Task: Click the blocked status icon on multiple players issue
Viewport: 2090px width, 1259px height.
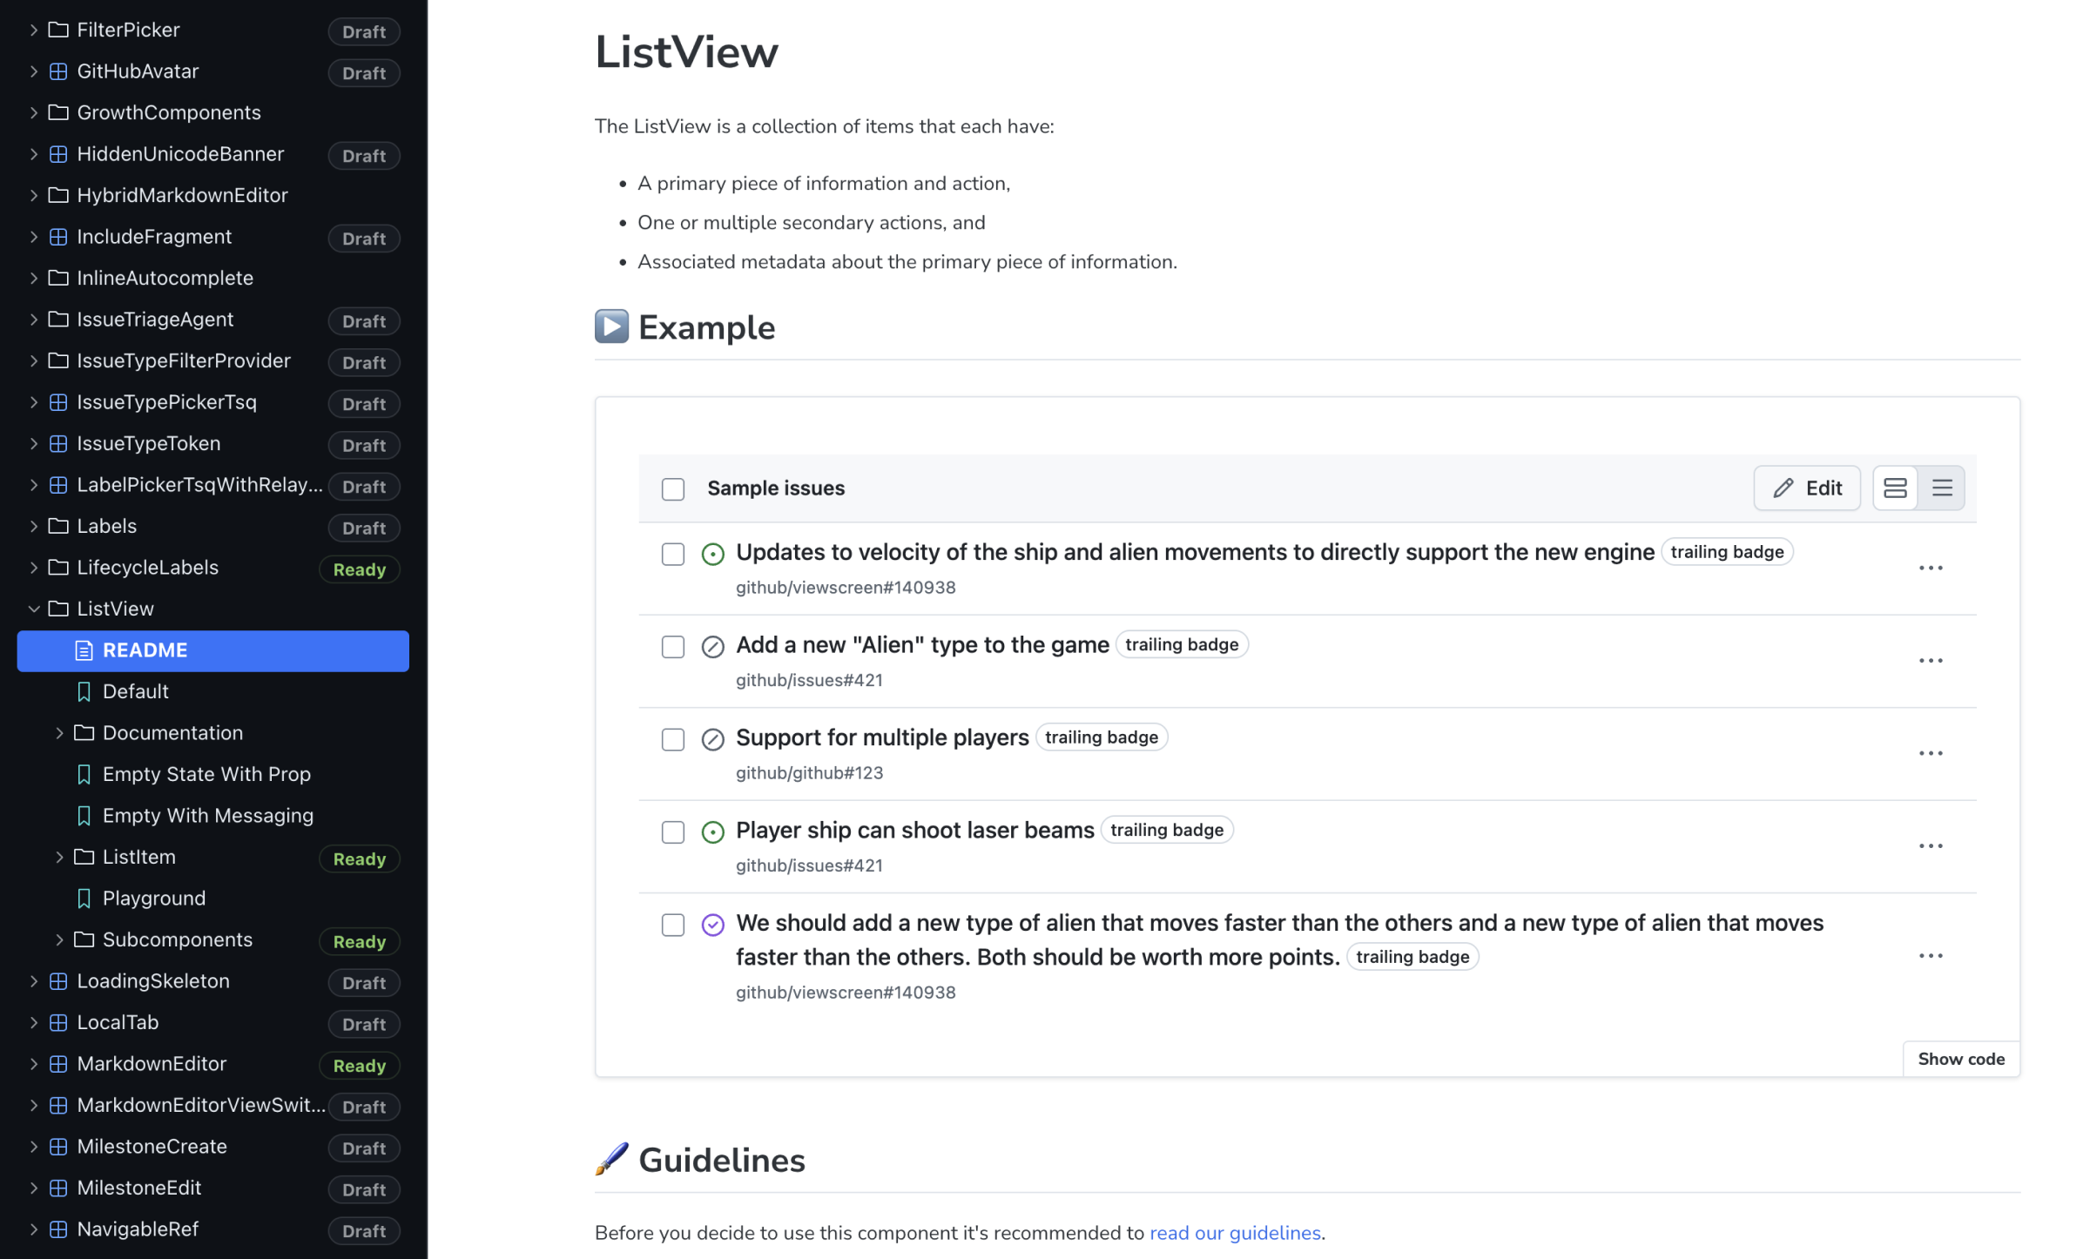Action: click(x=712, y=739)
